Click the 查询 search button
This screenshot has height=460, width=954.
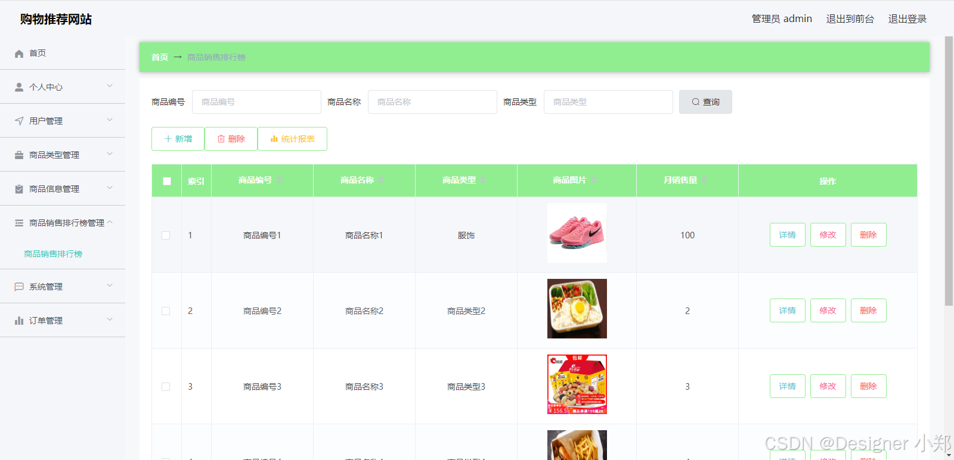point(705,102)
